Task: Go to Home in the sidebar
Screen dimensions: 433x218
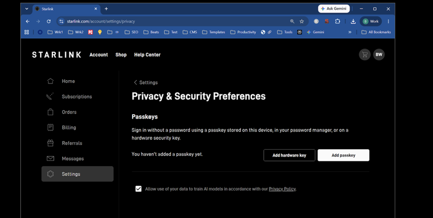Action: pos(77,81)
